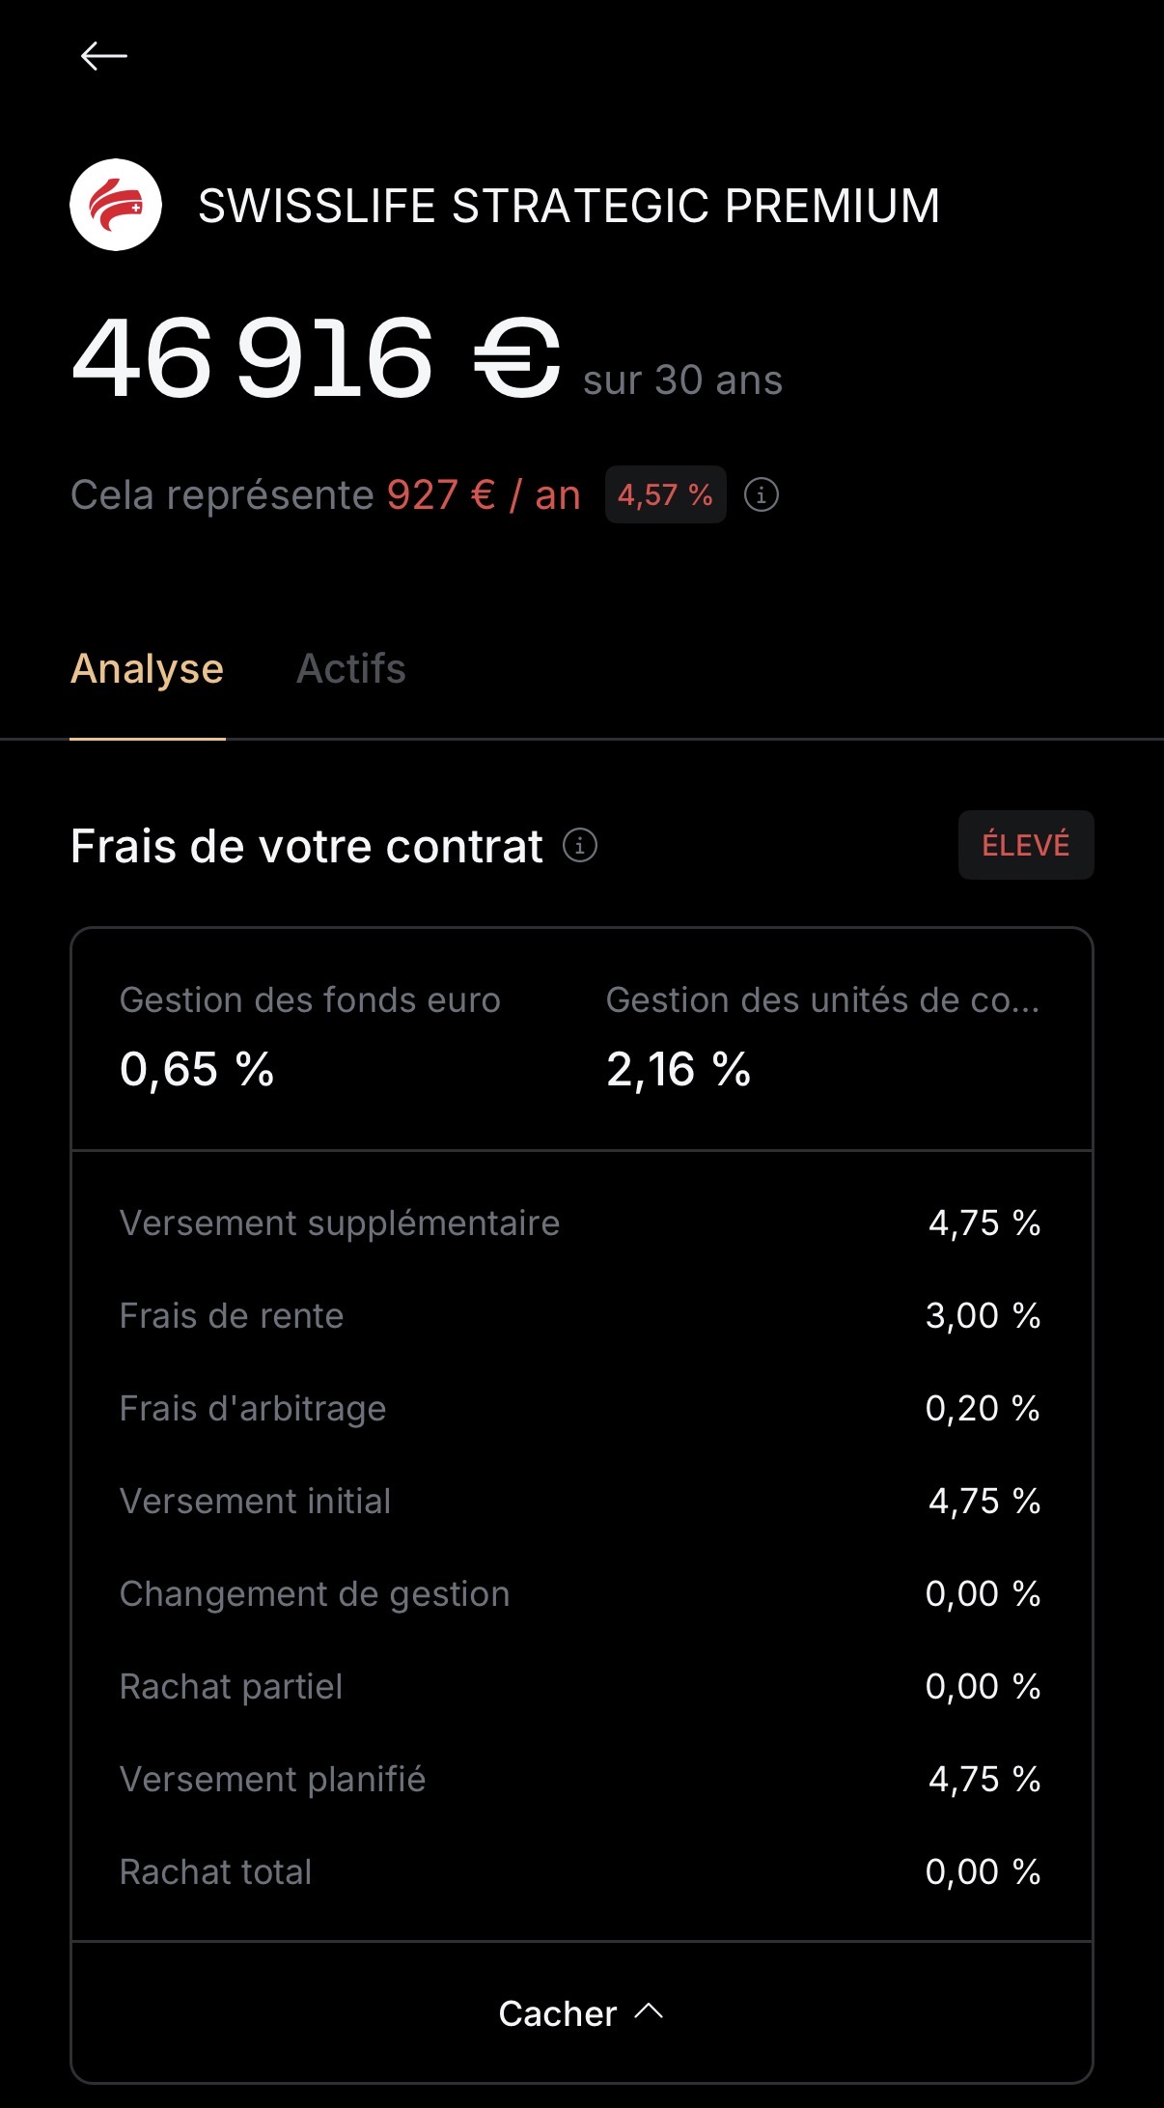This screenshot has width=1164, height=2108.
Task: Tap the SwissLife logo icon
Action: tap(116, 205)
